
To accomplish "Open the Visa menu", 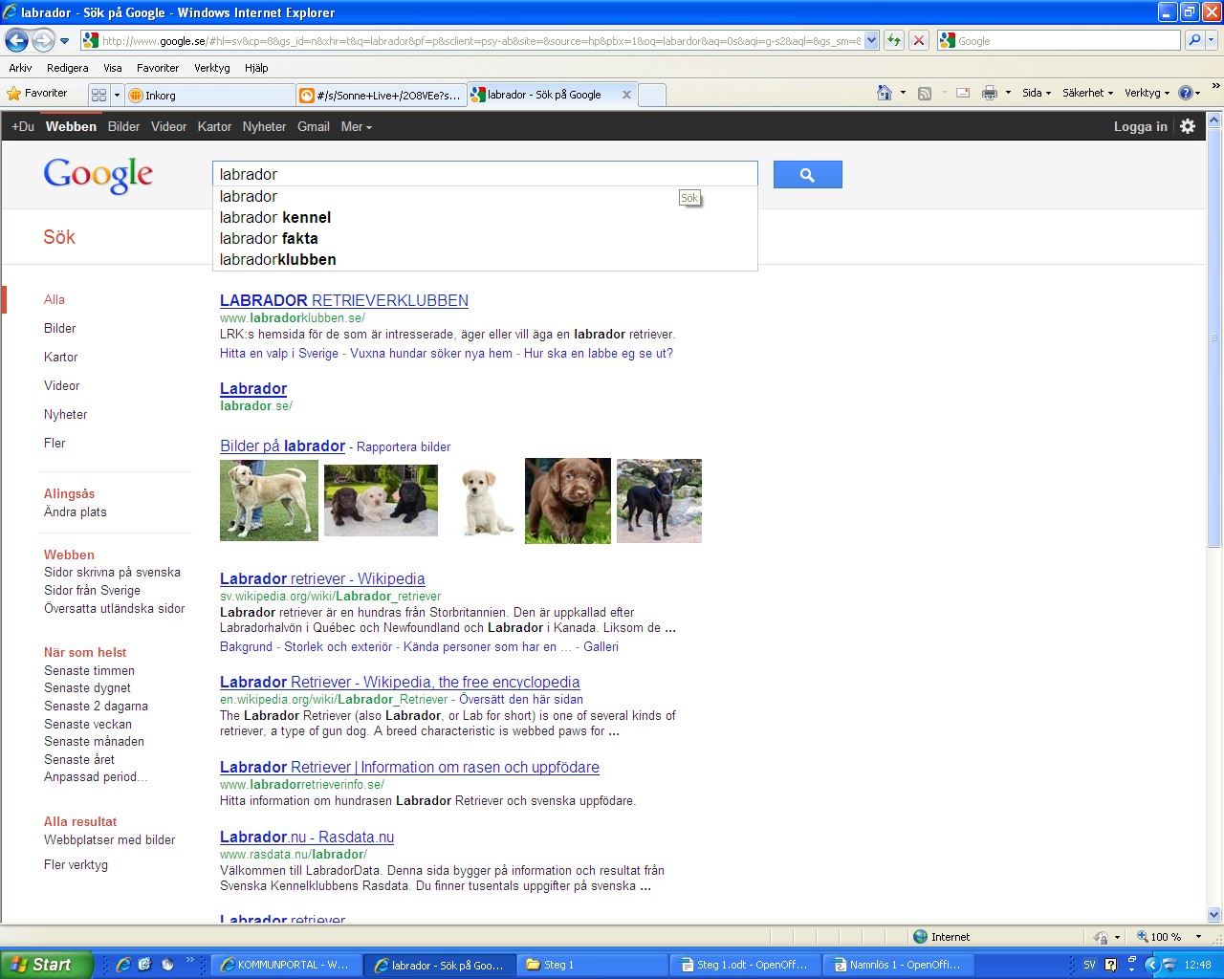I will coord(113,68).
